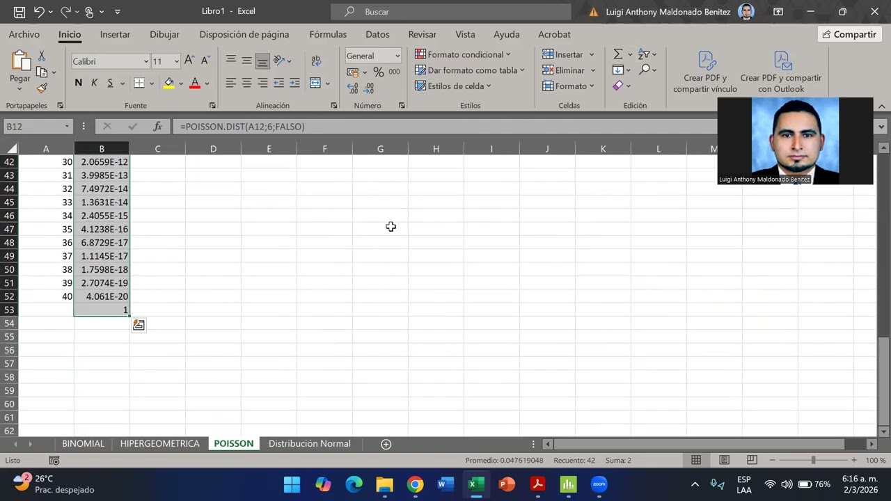Click the Increase indent icon
The height and width of the screenshot is (501, 891).
pos(294,83)
